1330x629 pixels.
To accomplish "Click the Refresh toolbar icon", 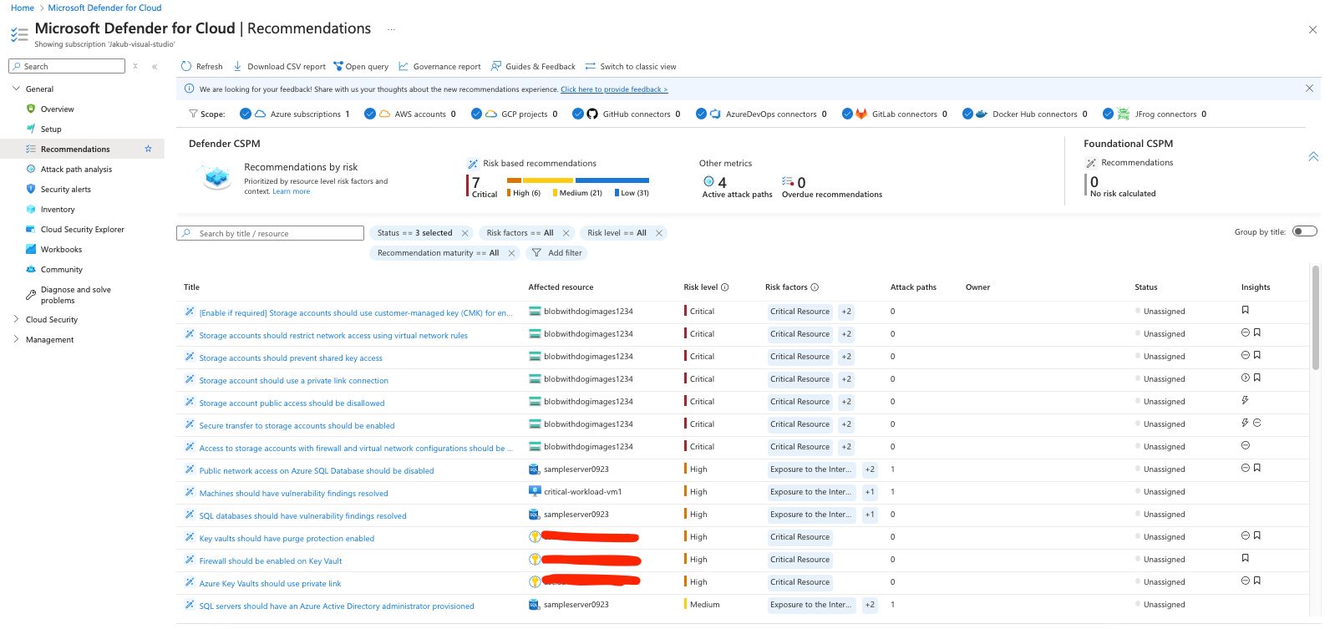I will (186, 66).
